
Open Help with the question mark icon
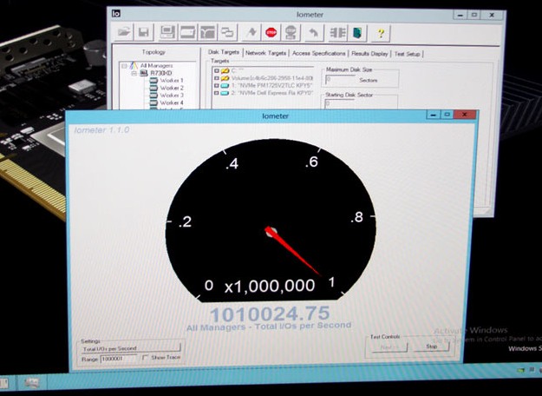click(380, 33)
